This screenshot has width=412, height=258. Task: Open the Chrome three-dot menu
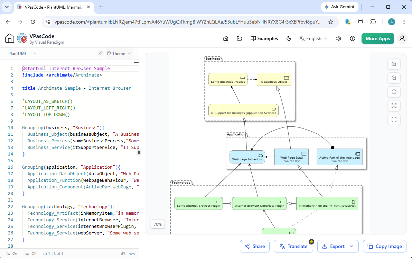point(404,22)
